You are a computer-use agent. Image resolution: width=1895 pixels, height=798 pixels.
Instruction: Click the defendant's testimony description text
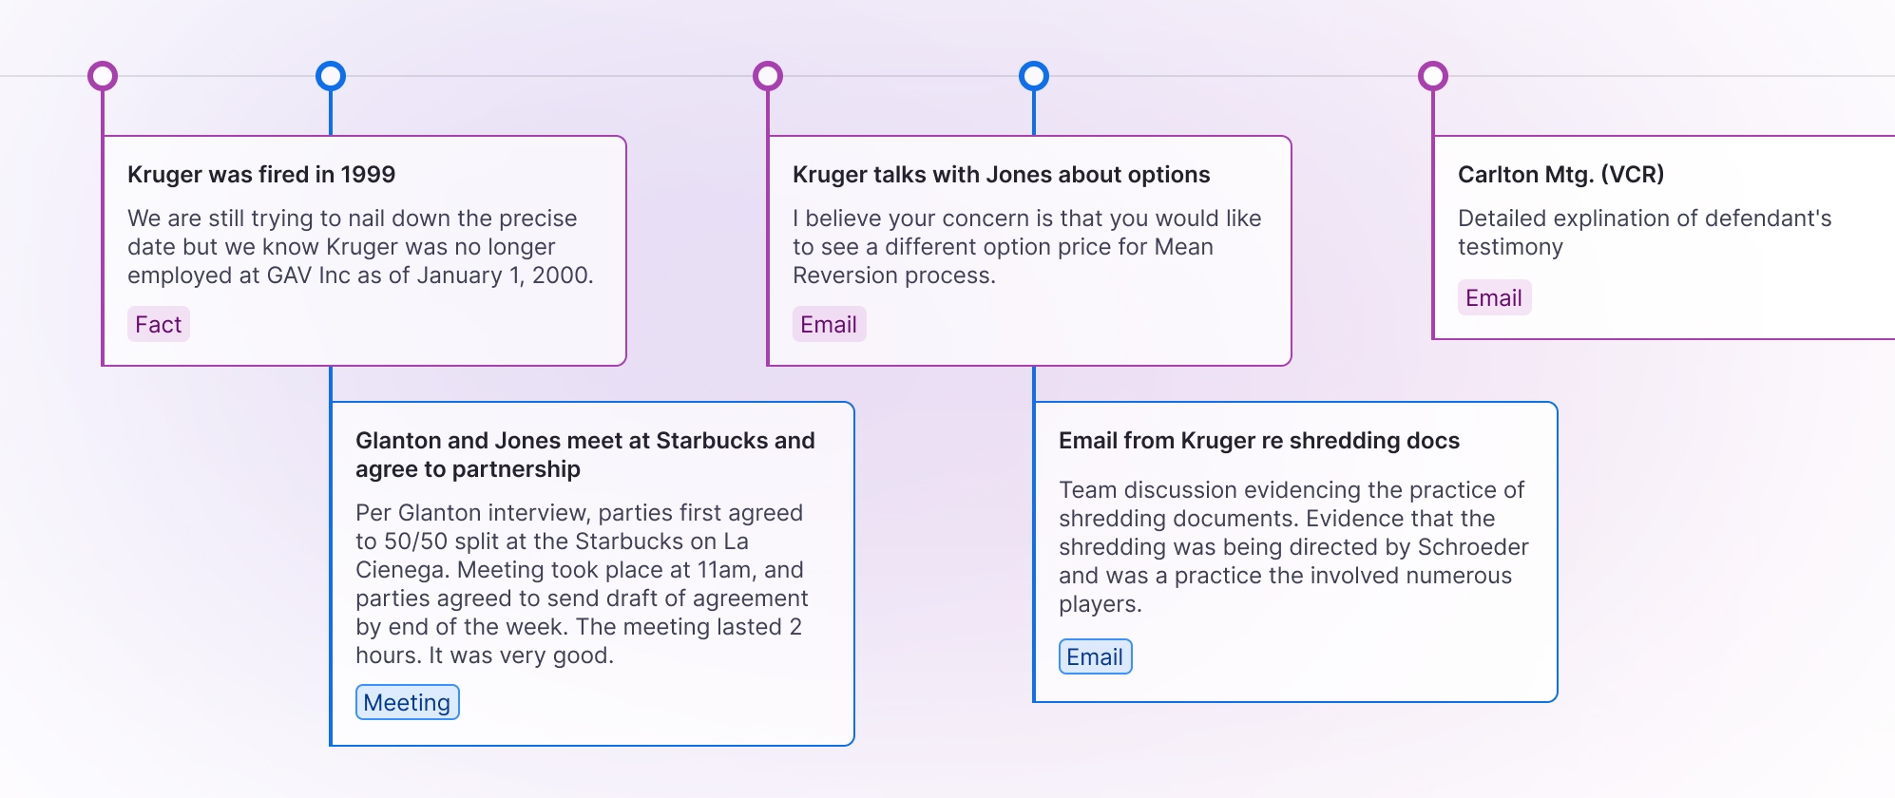tap(1644, 233)
